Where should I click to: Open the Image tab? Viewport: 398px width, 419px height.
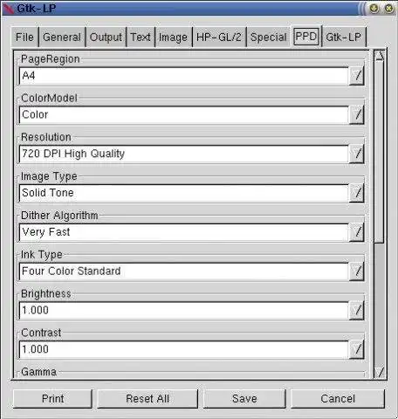pyautogui.click(x=173, y=38)
